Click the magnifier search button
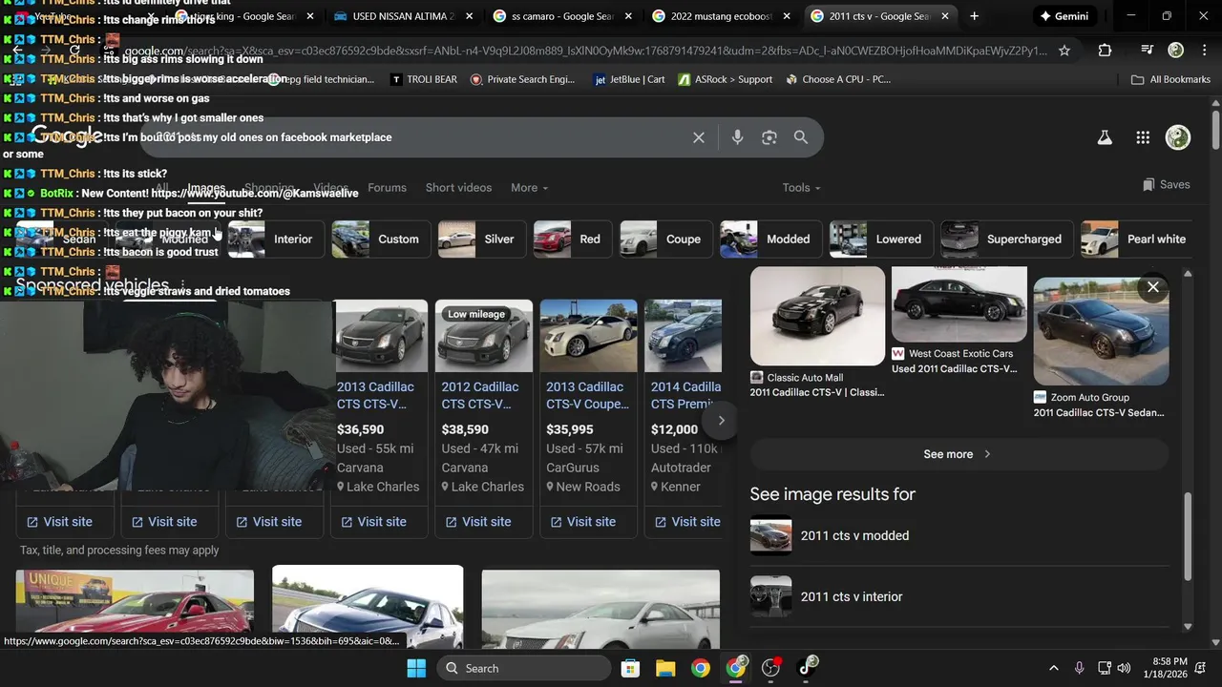 [801, 137]
